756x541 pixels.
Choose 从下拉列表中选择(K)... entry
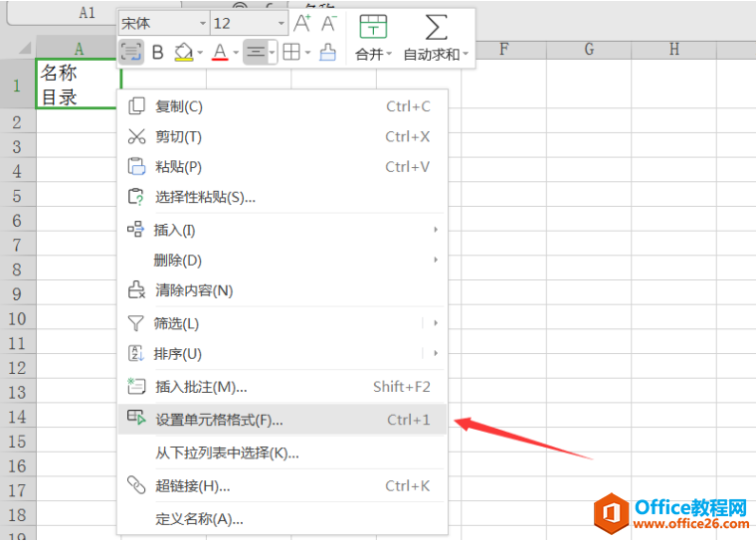tap(283, 452)
